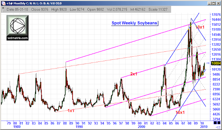
Task: Click the 10x1 label near the 2006 low
Action: tap(180, 113)
